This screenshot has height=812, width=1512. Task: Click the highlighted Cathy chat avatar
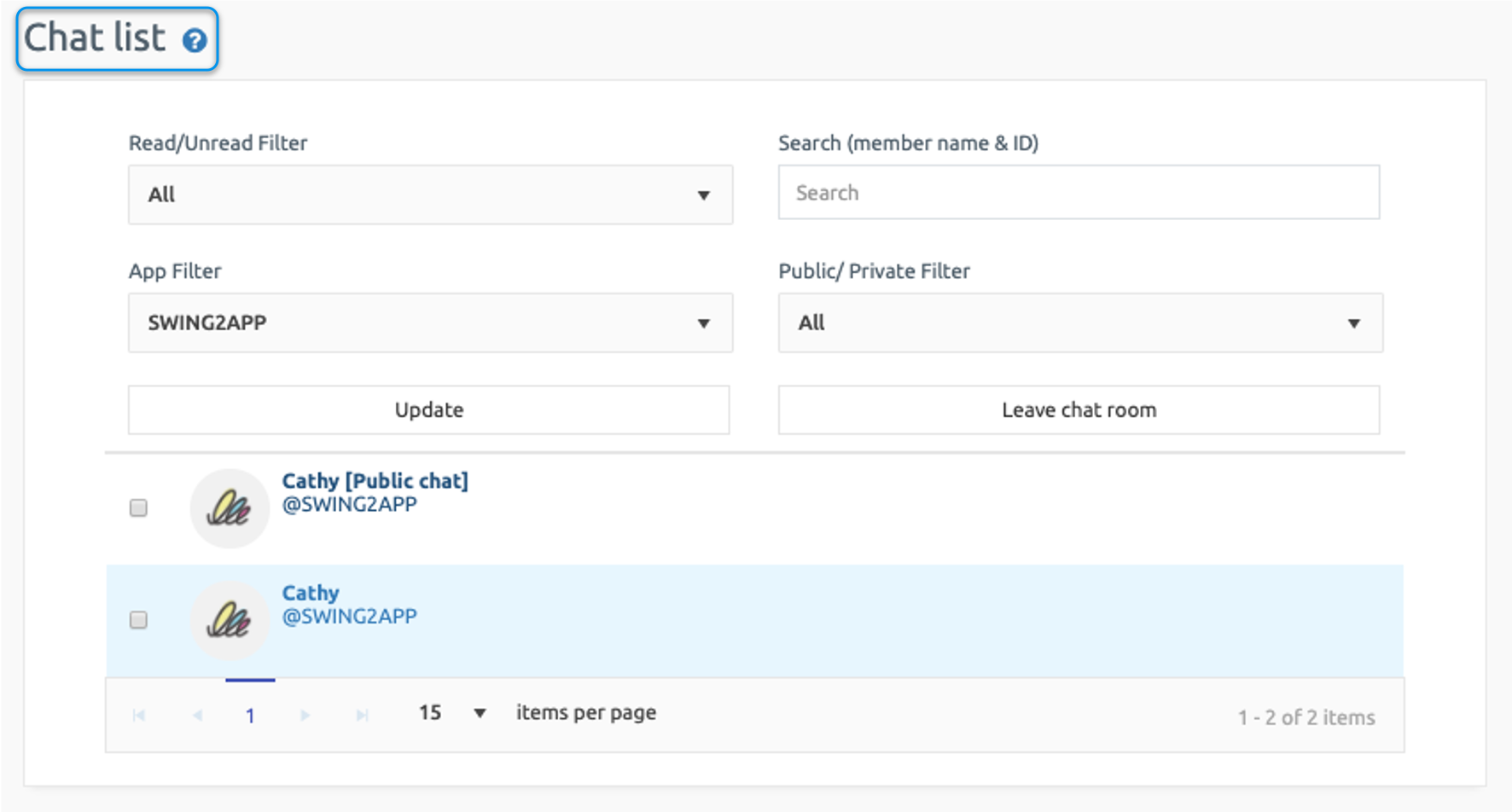229,620
